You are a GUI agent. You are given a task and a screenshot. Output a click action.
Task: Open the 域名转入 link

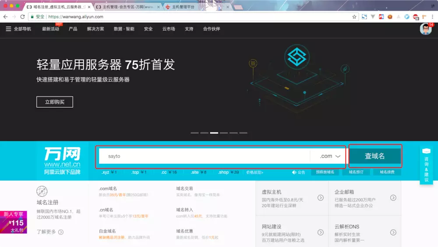185,210
